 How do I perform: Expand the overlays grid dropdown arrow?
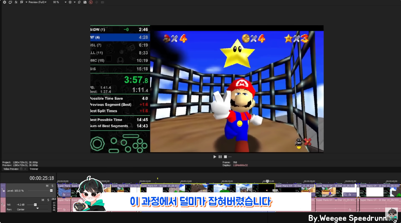tap(75, 2)
